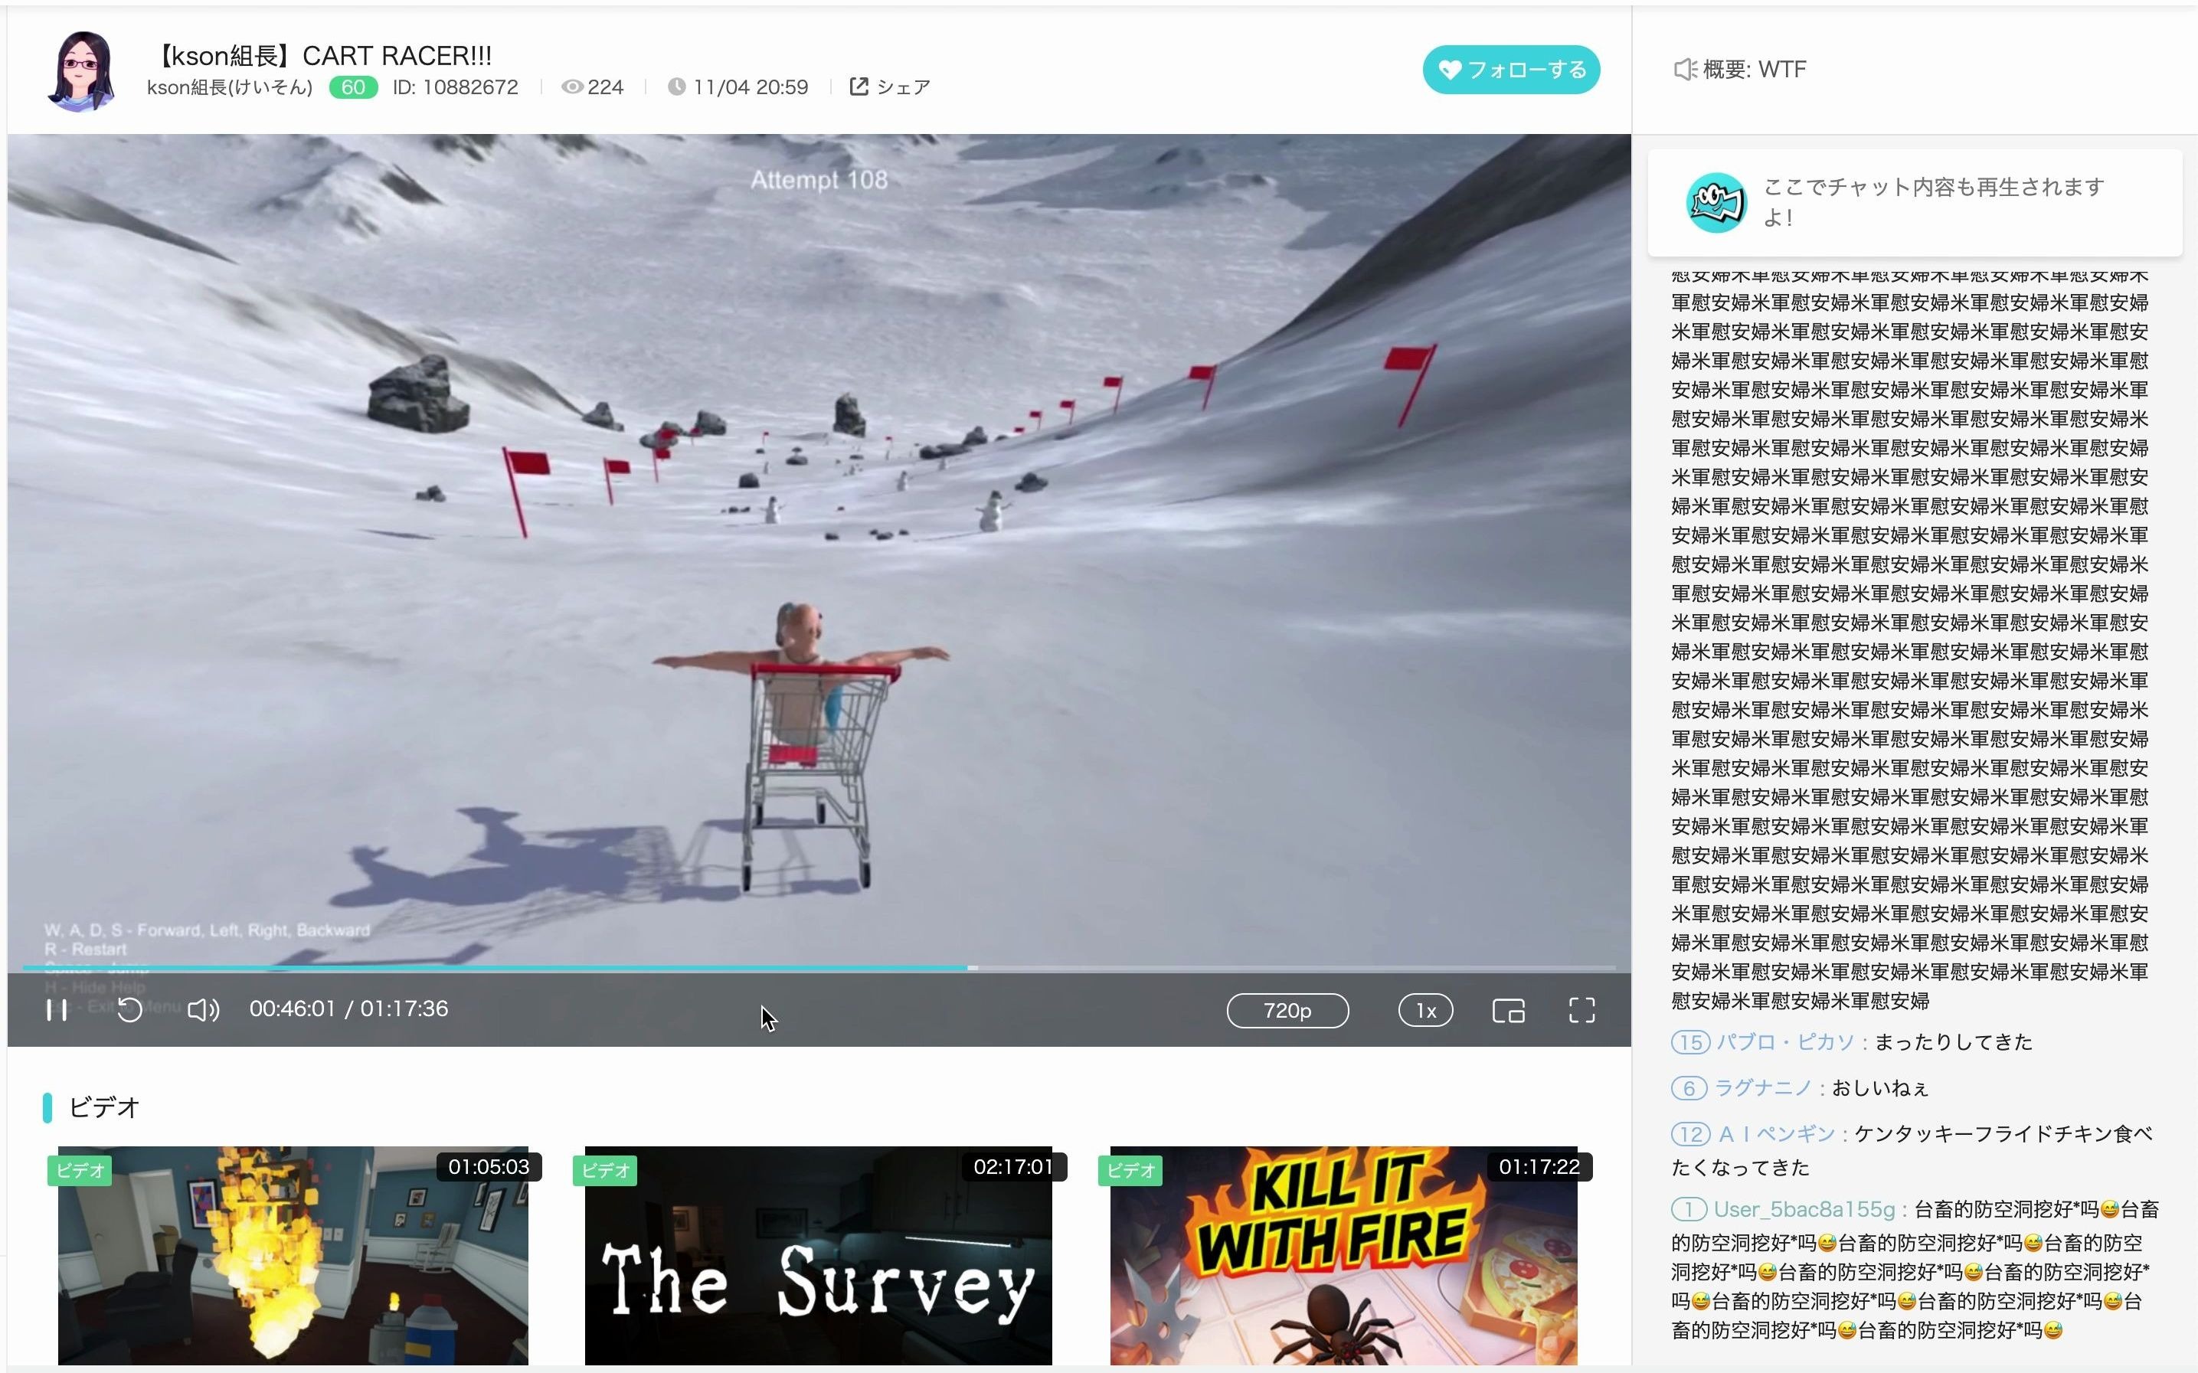Open Kill It With Fire video thumbnail

coord(1343,1255)
